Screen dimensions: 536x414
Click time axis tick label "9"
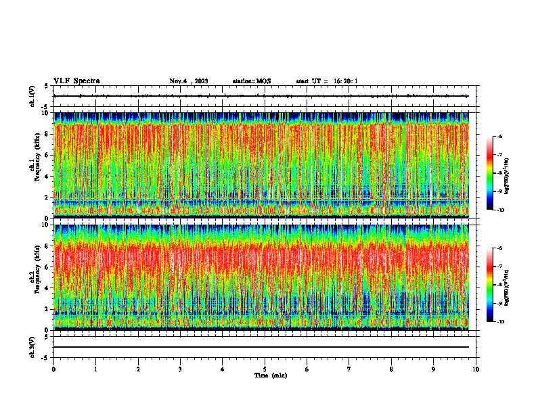tap(433, 369)
